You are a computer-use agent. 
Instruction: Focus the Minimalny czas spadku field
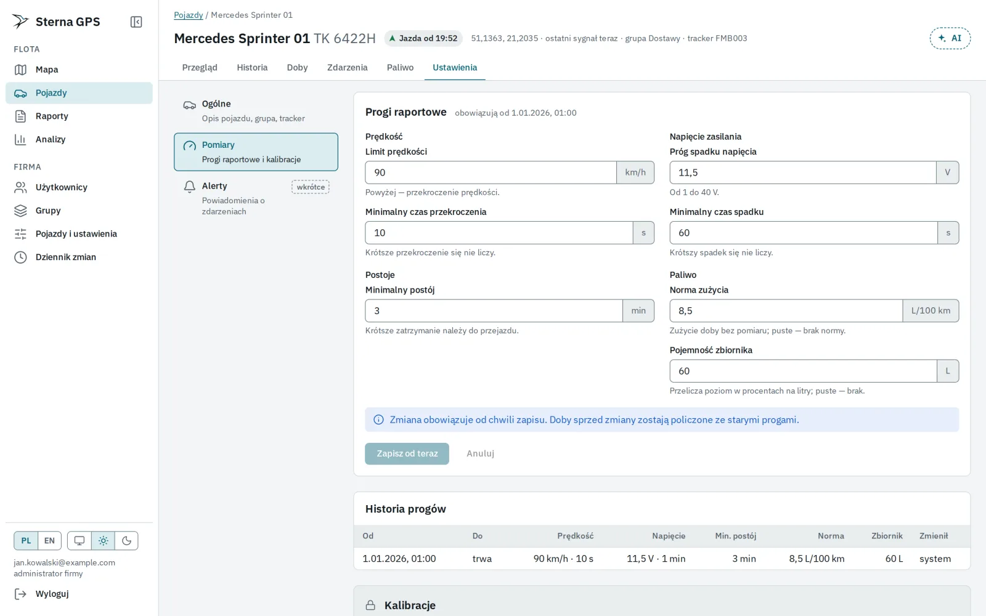804,233
